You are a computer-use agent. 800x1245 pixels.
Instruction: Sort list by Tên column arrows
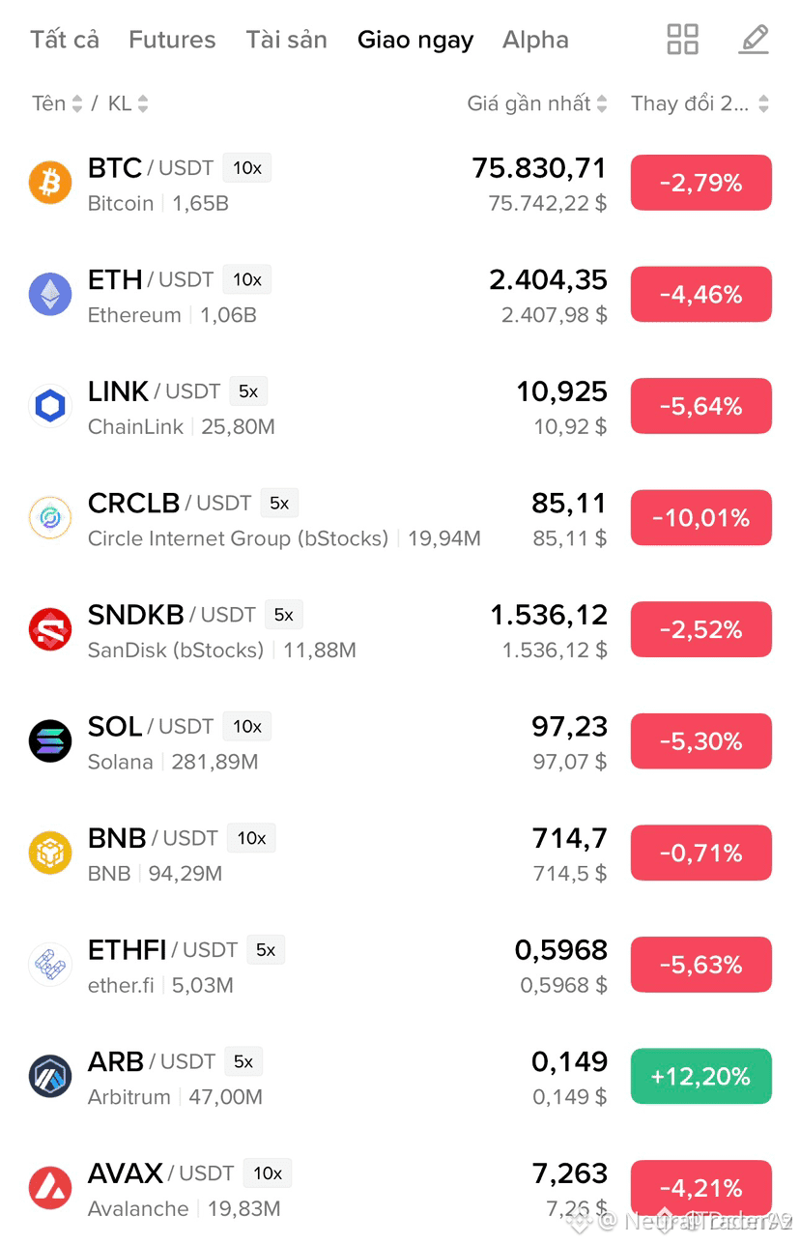click(57, 103)
